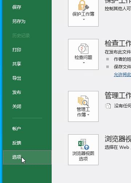Click the 保存文件 bullet text
Screen dimensions: 131x183
click(122, 67)
